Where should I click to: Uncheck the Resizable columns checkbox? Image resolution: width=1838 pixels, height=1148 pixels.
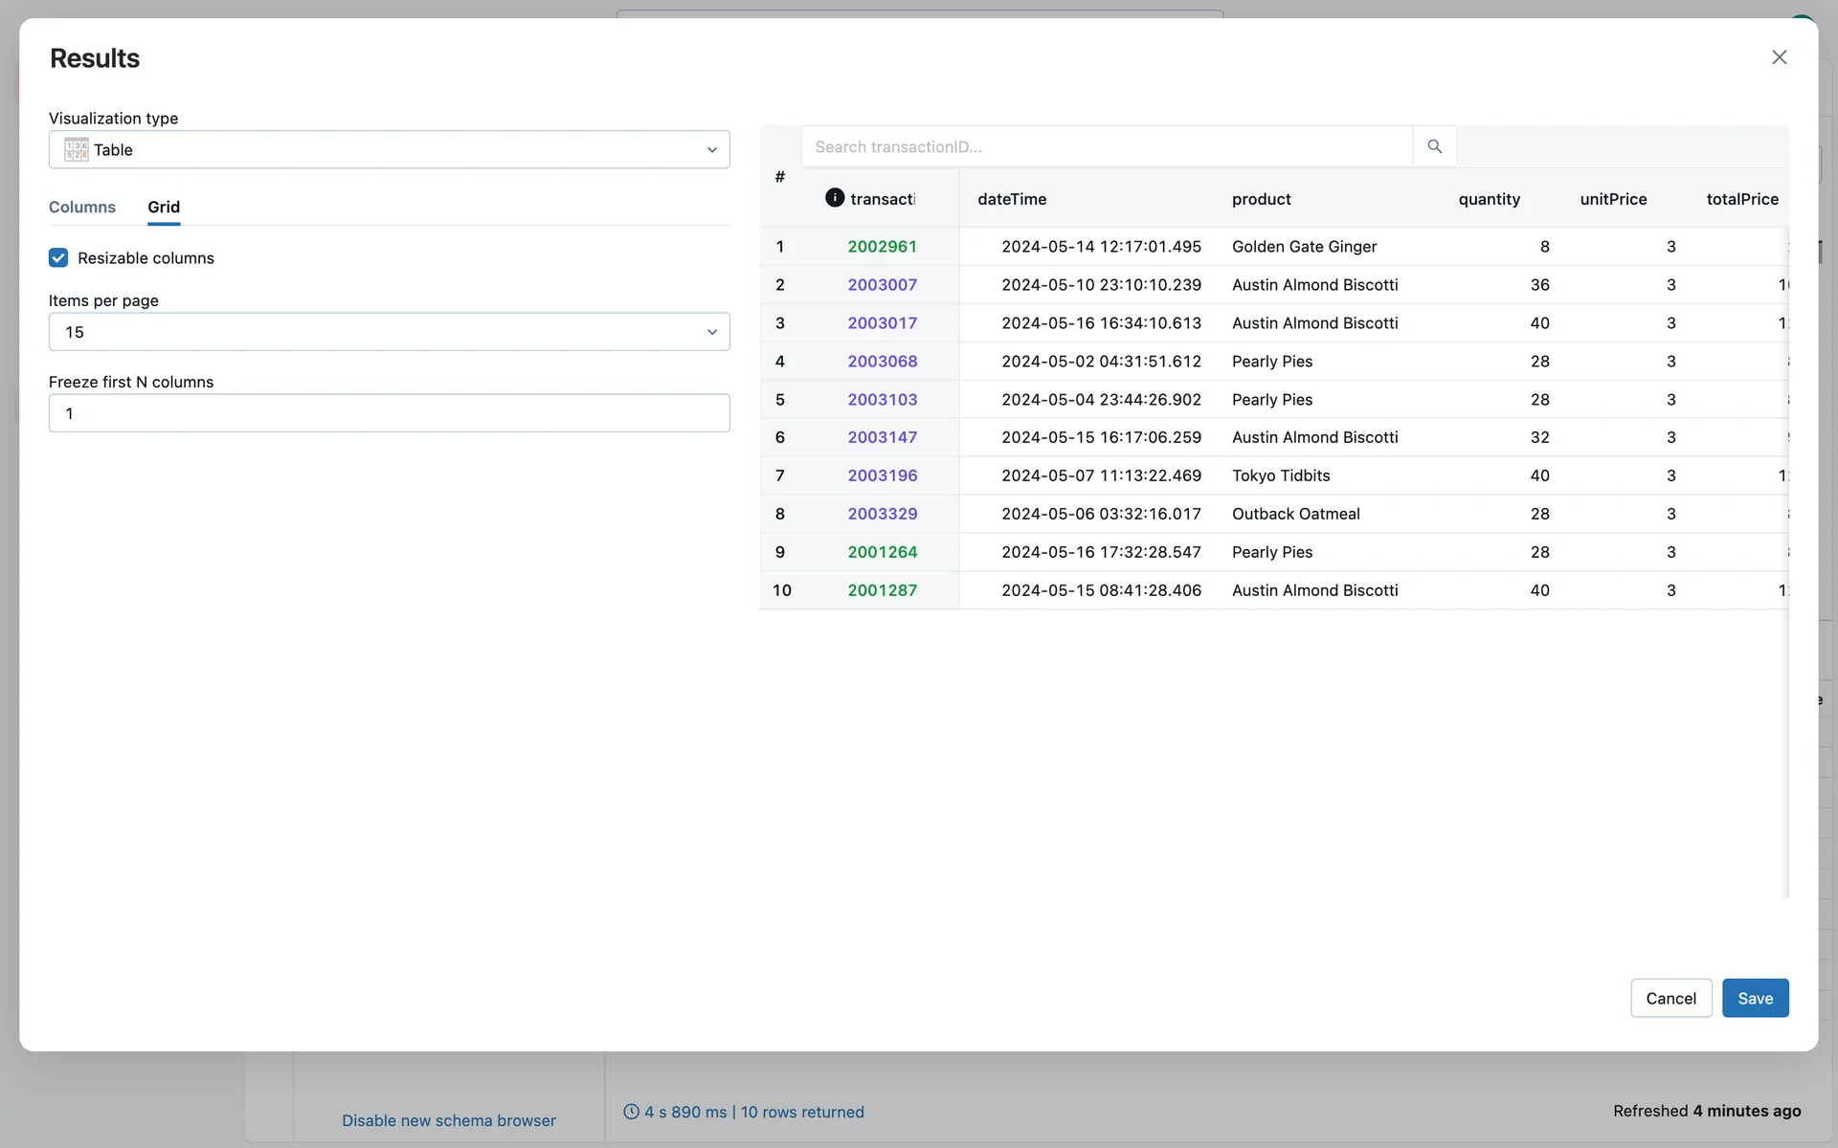[x=58, y=258]
